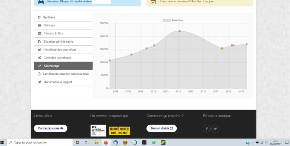Viewport: 290px width, 146px height.
Task: Open the round gold app in the taskbar
Action: click(x=125, y=143)
